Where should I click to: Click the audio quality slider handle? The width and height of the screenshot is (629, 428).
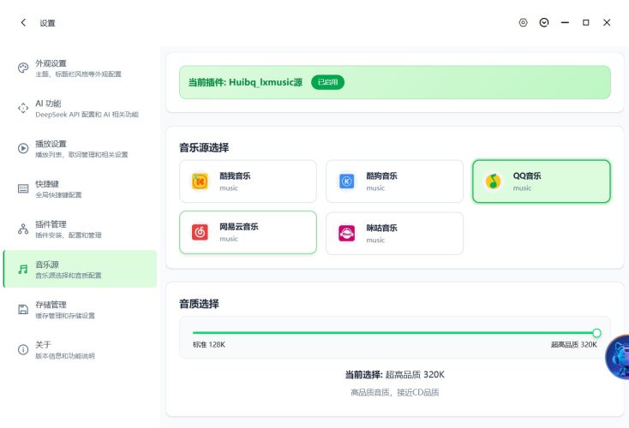click(x=596, y=333)
